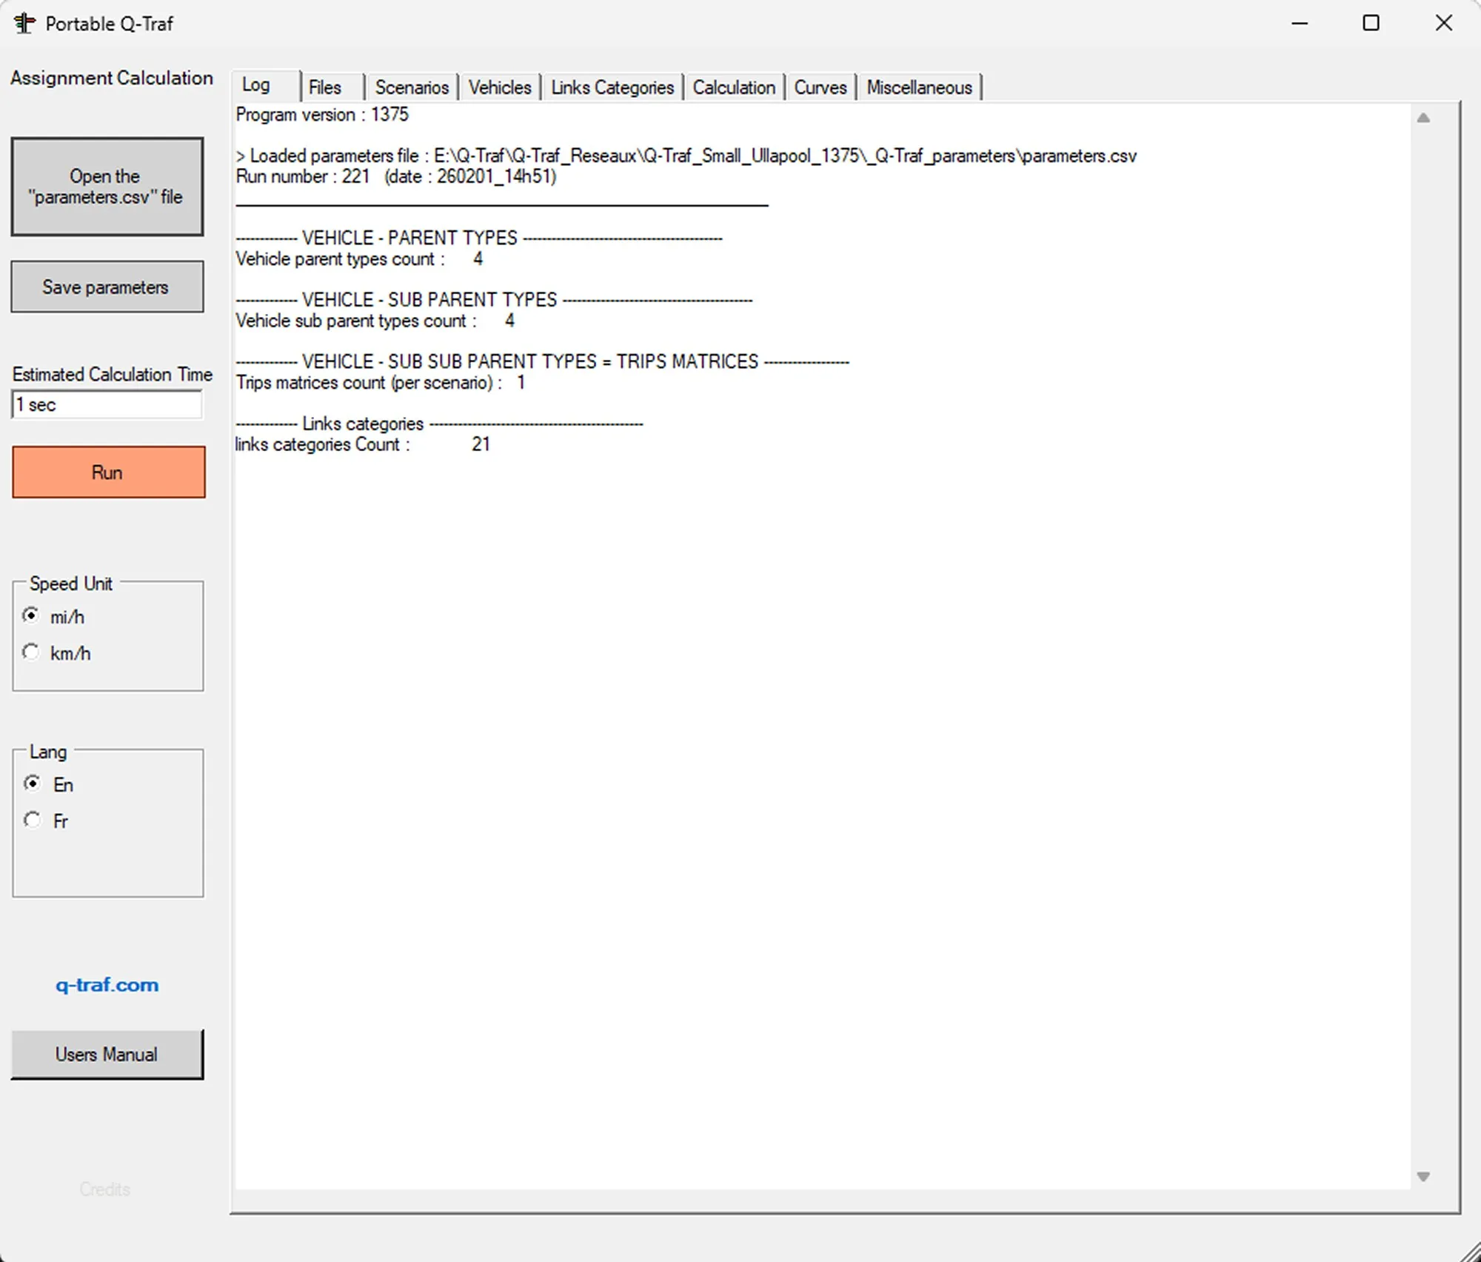Select the mi/h speed unit
The image size is (1481, 1262).
point(31,615)
